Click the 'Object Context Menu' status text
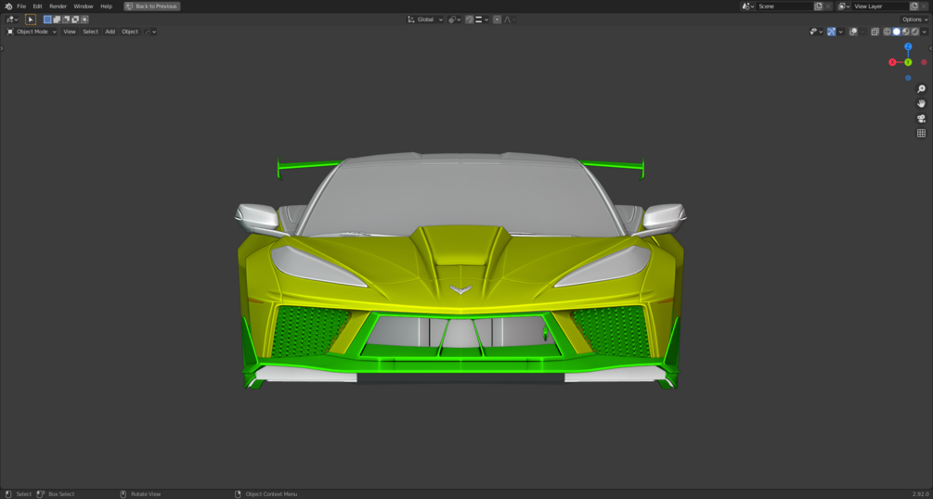 coord(271,494)
